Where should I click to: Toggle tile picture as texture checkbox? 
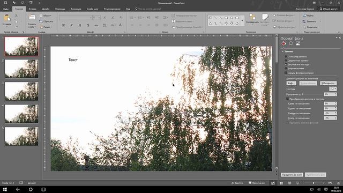click(x=287, y=99)
